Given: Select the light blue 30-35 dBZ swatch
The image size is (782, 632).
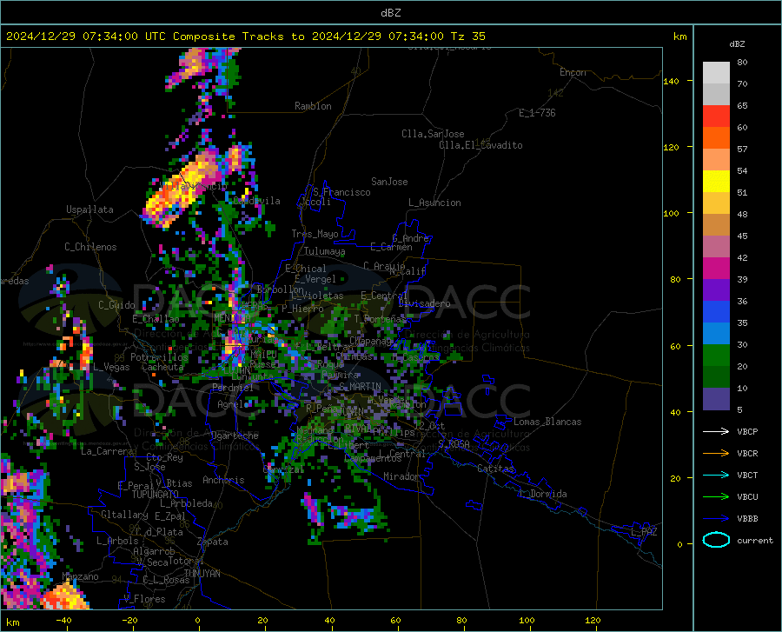Looking at the screenshot, I should click(x=716, y=334).
